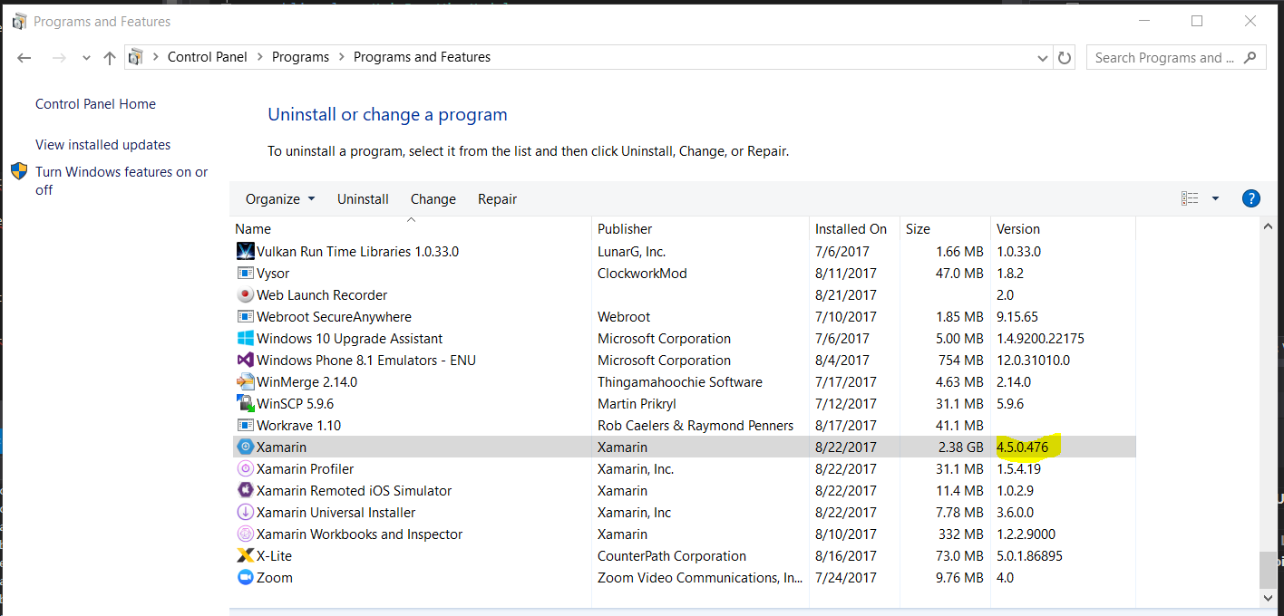Click the Vysor program icon
The width and height of the screenshot is (1284, 616).
click(x=245, y=273)
